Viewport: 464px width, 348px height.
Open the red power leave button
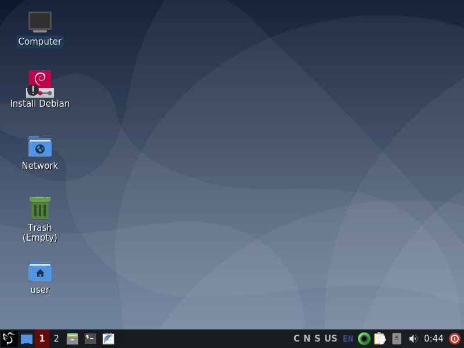pos(455,339)
